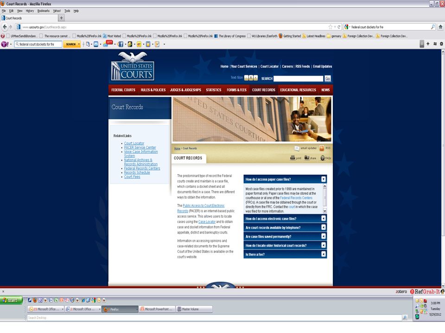Click the Careers link in header
This screenshot has height=333, width=445.
287,66
